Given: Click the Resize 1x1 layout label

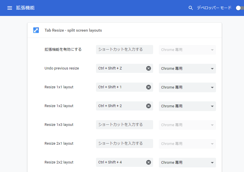Looking at the screenshot, I should click(x=59, y=87).
